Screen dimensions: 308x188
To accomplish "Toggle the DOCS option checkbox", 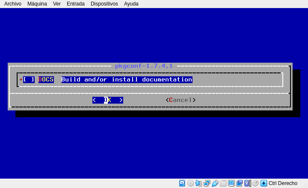I will (29, 80).
